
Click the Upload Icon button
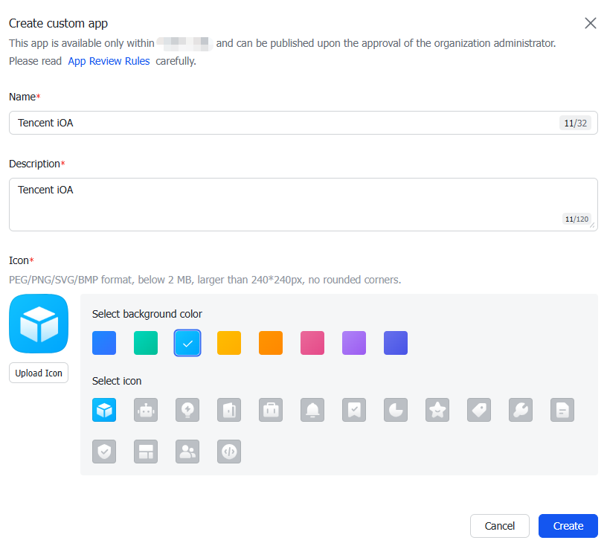click(x=39, y=373)
